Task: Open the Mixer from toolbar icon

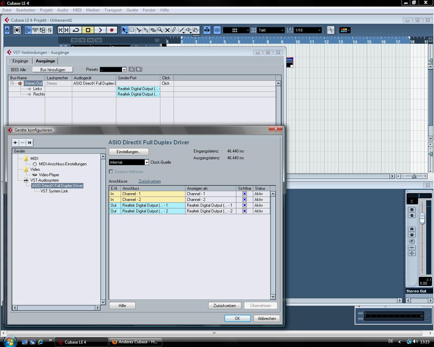Action: tap(50, 30)
